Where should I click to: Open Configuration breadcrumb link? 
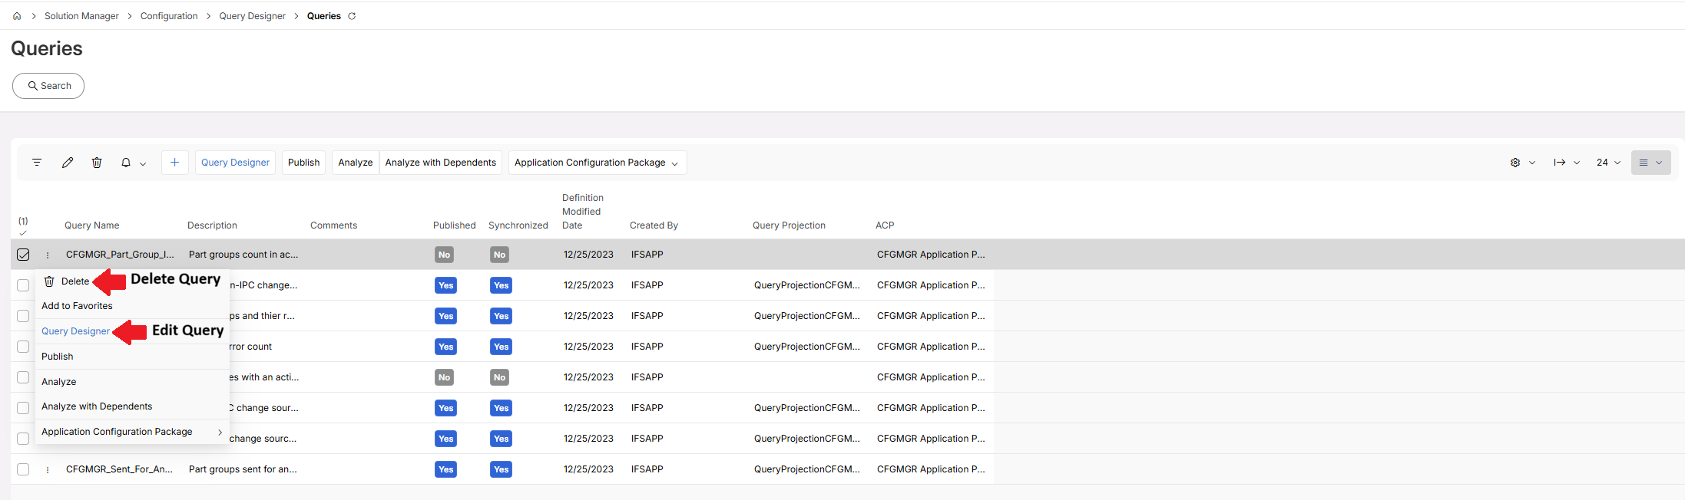(169, 16)
